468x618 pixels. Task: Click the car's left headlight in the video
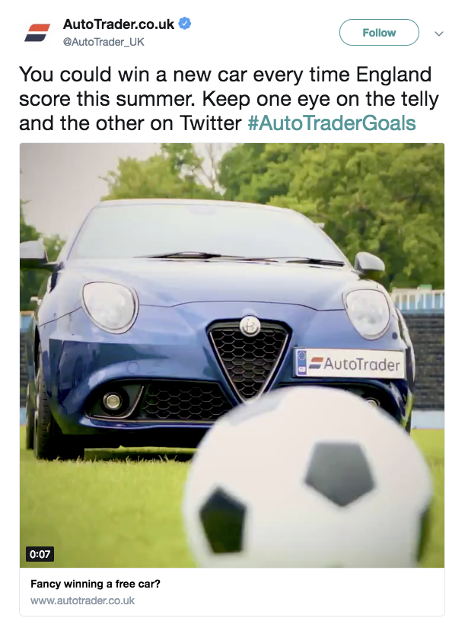click(110, 307)
